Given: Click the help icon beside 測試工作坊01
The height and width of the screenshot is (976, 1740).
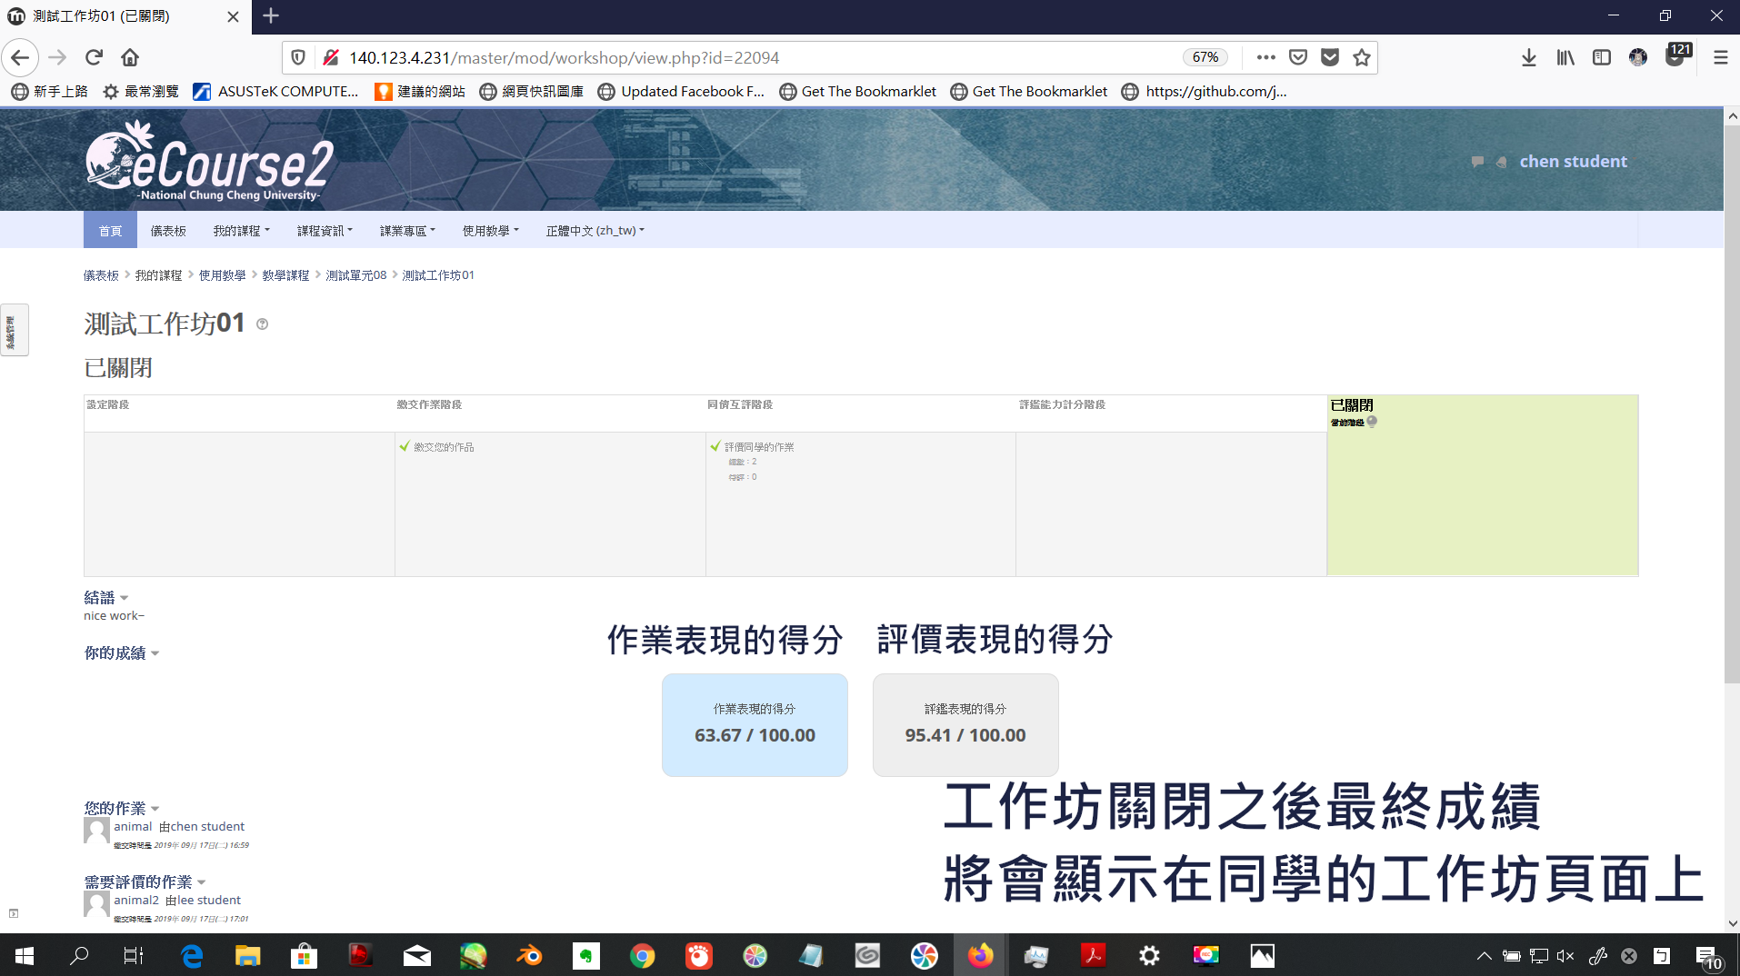Looking at the screenshot, I should coord(262,324).
